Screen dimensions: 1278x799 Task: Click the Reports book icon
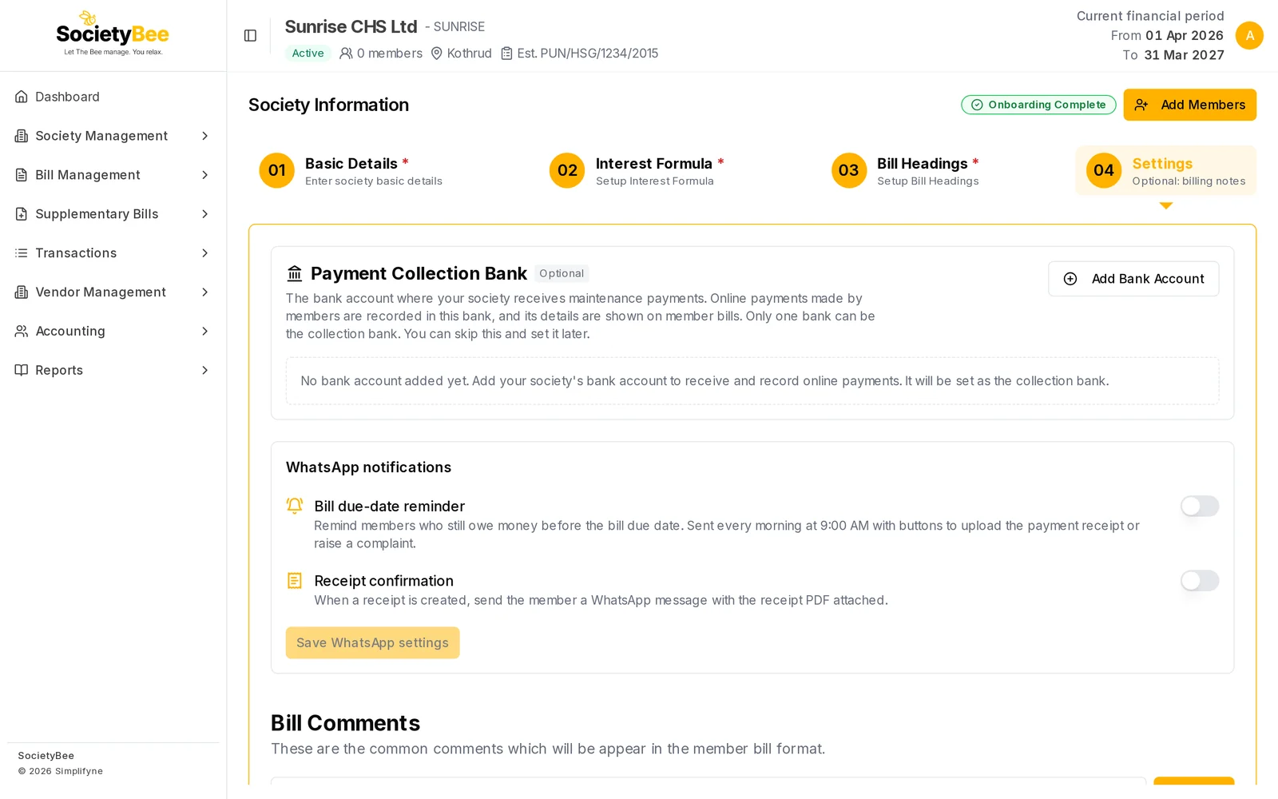pyautogui.click(x=22, y=370)
